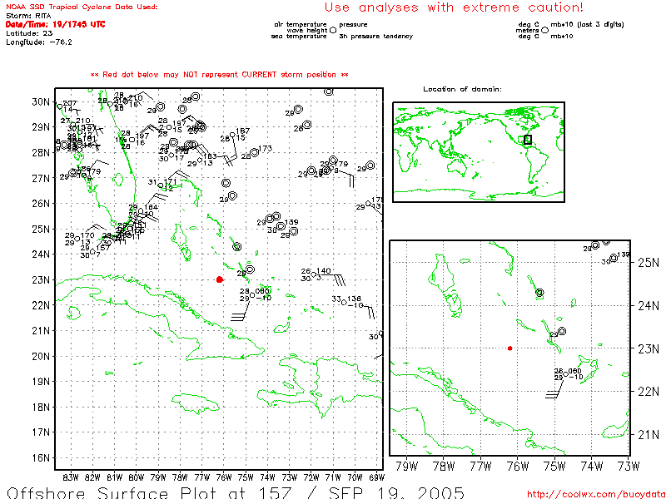Click the red storm dot on main map
This screenshot has height=499, width=666.
(x=219, y=279)
